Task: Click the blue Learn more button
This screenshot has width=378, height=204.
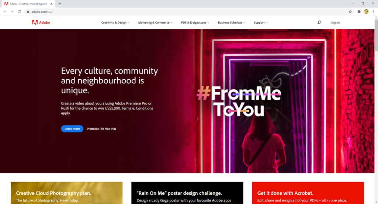Action: pos(72,129)
